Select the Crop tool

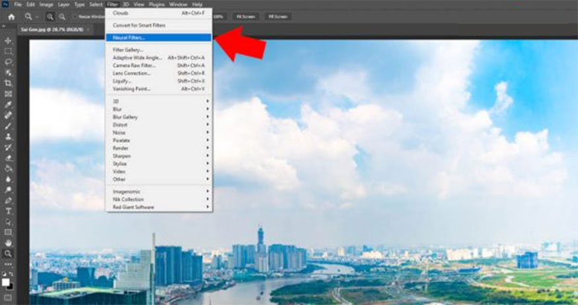tap(9, 83)
